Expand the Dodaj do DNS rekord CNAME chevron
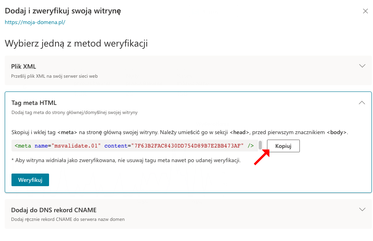This screenshot has width=373, height=241. 362,209
